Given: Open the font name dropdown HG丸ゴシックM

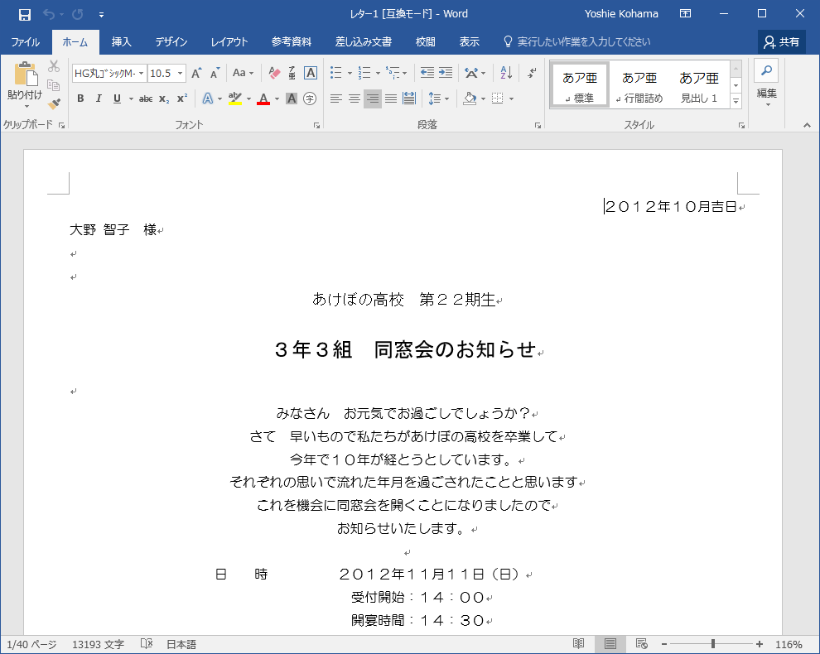Looking at the screenshot, I should pos(141,73).
